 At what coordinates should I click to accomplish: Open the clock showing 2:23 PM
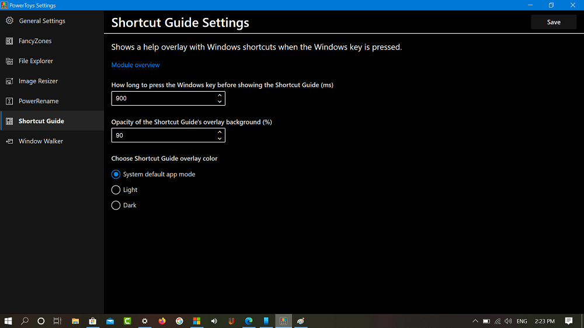[544, 321]
